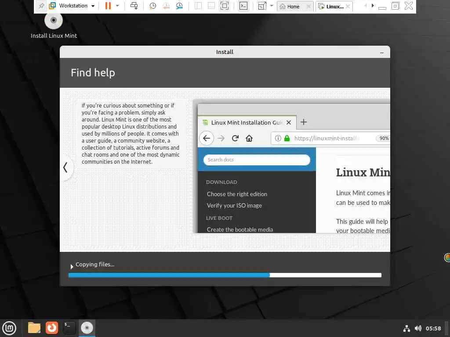Open the Files manager from the panel
The height and width of the screenshot is (337, 450).
34,328
